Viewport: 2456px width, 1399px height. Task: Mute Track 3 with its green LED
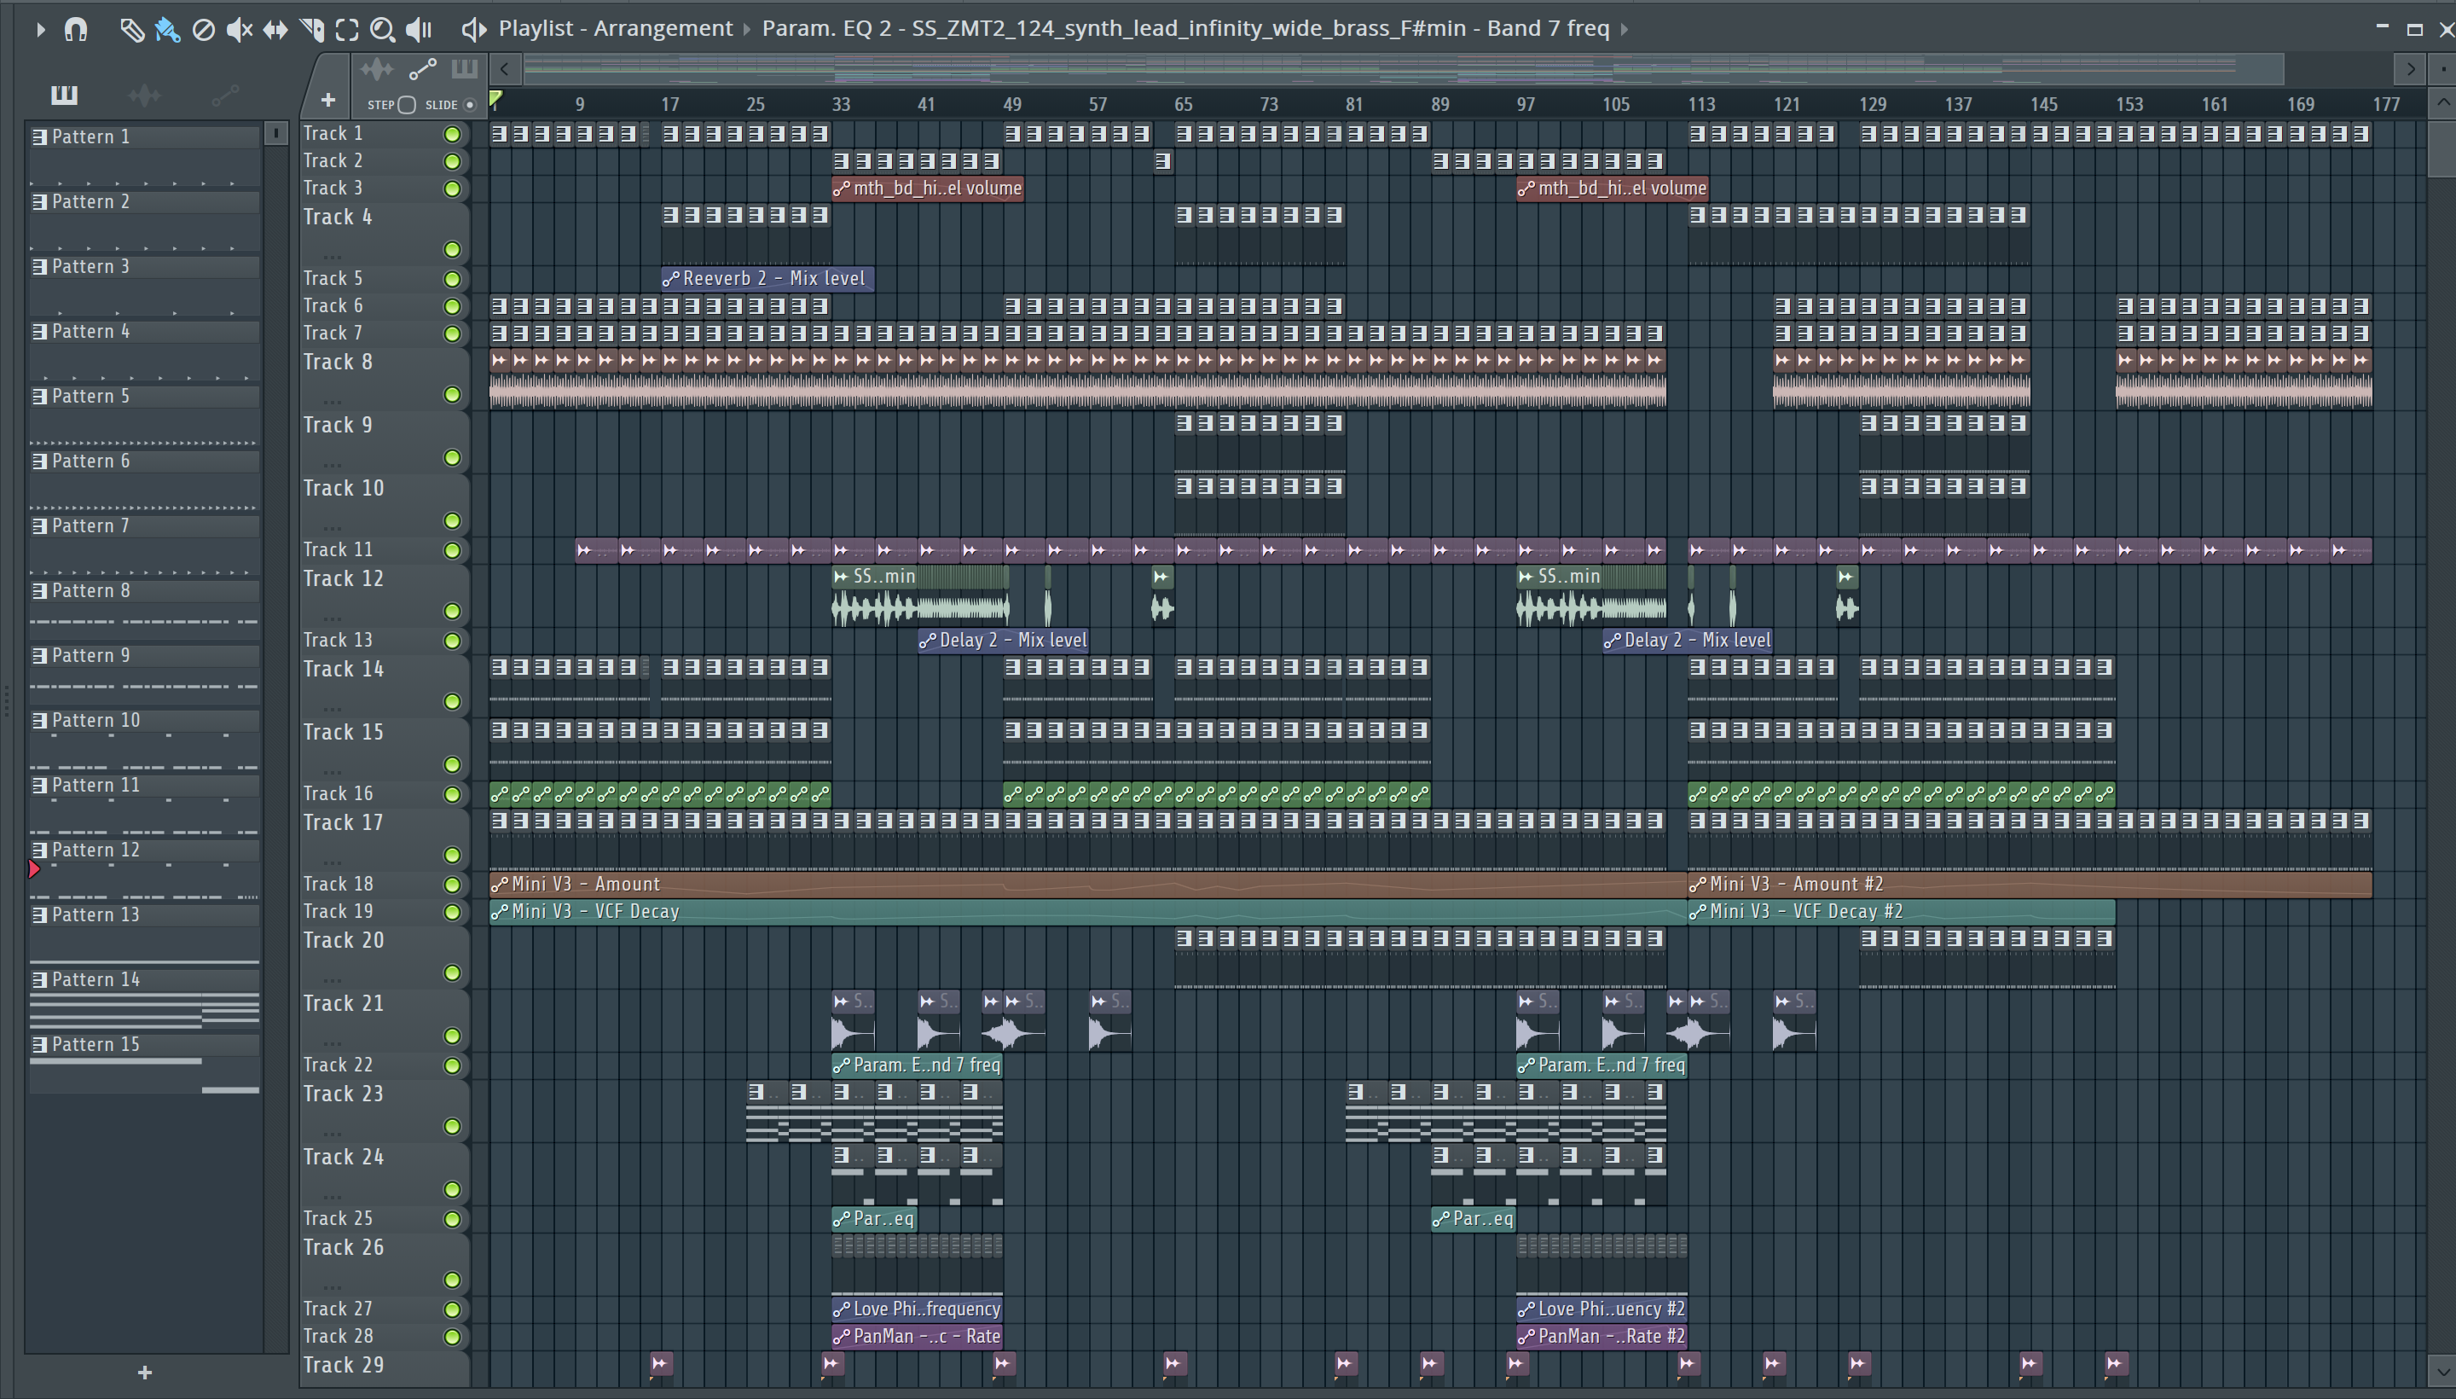[x=451, y=189]
